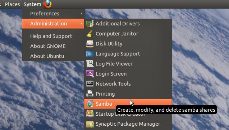Launch Samba by its label
Screen dimensions: 229x130
point(104,104)
